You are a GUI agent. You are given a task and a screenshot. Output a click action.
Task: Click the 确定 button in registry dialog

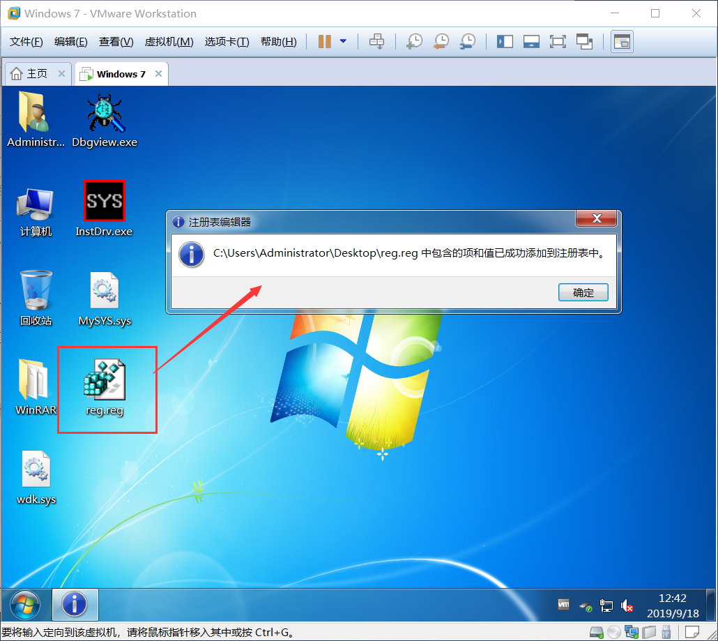coord(583,292)
